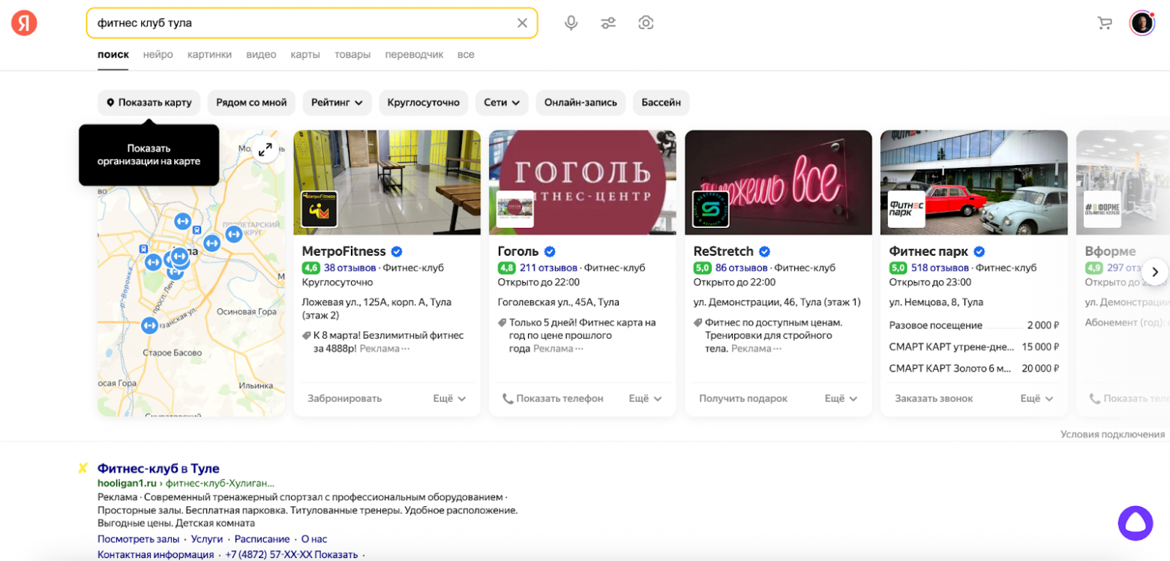Open the Фитнес-клуб в Туле ad link
This screenshot has height=561, width=1170.
(158, 469)
